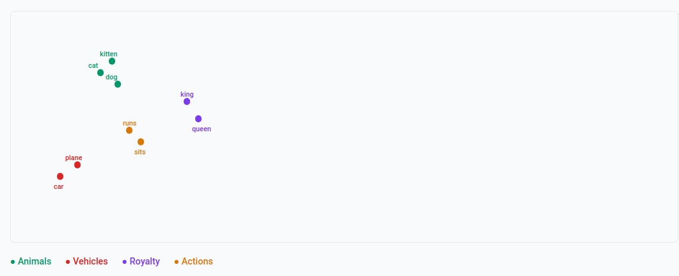Click the plane text label
Image resolution: width=679 pixels, height=276 pixels.
(74, 158)
